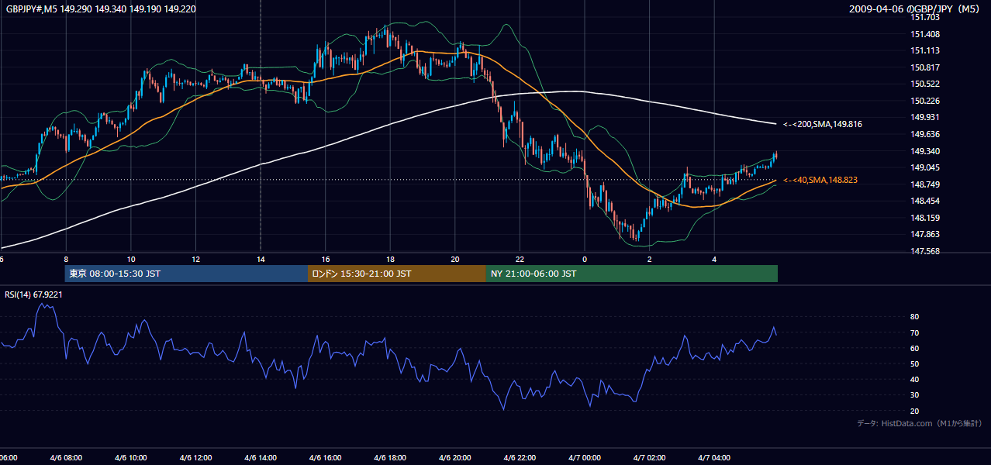This screenshot has width=991, height=465.
Task: Click RSI scale value 80
Action: click(915, 317)
